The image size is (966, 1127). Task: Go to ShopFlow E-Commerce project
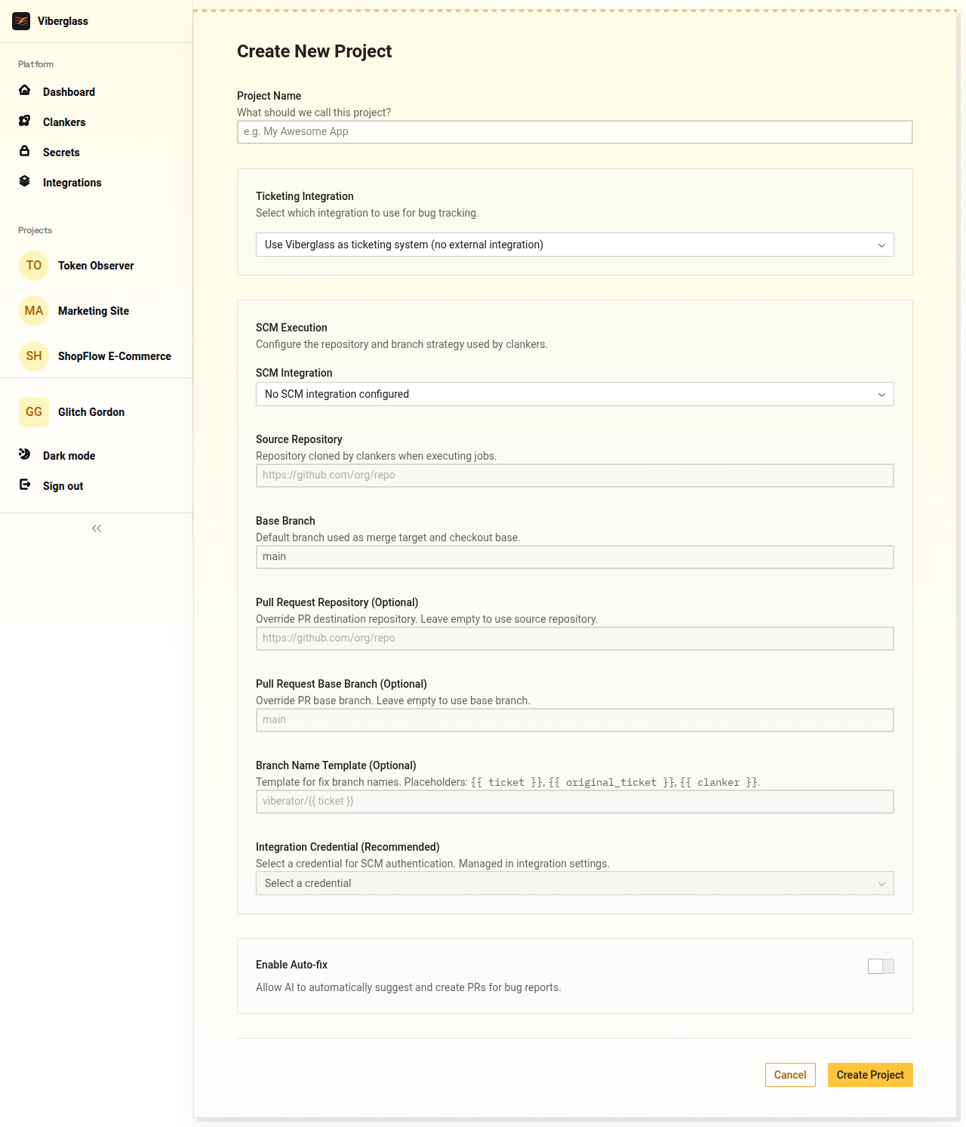tap(114, 356)
